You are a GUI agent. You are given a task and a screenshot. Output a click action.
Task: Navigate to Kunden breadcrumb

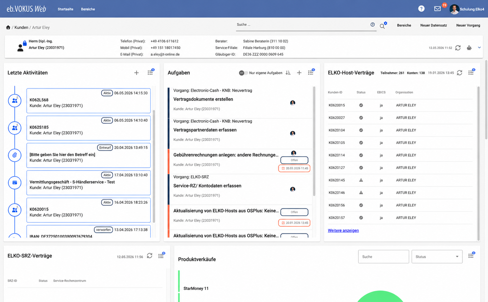[21, 28]
